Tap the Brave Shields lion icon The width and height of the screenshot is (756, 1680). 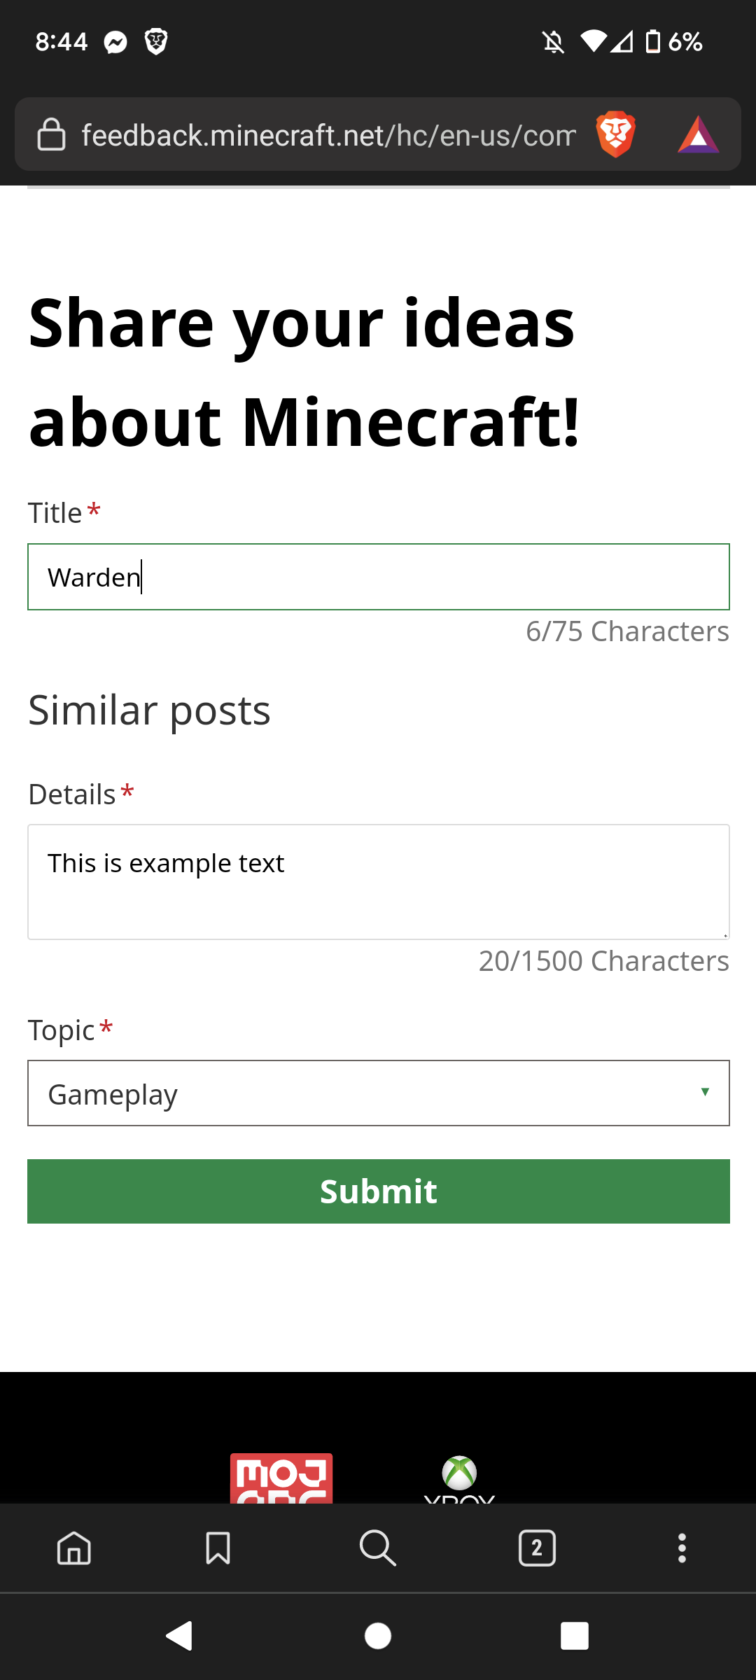(x=615, y=134)
